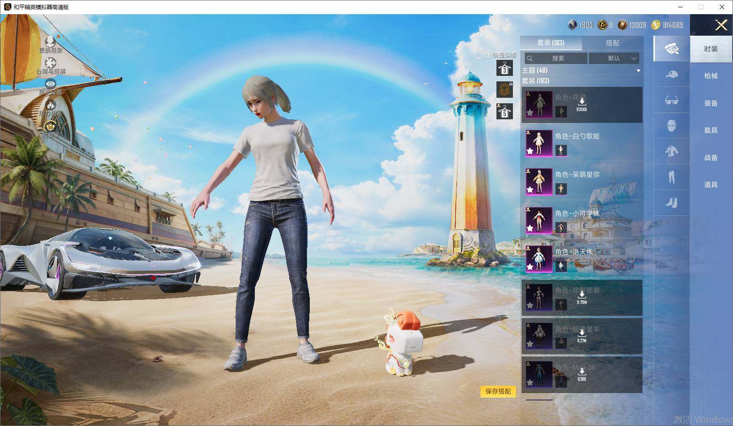This screenshot has height=426, width=733.
Task: Select quick outfit hanger slot 5
Action: click(505, 111)
